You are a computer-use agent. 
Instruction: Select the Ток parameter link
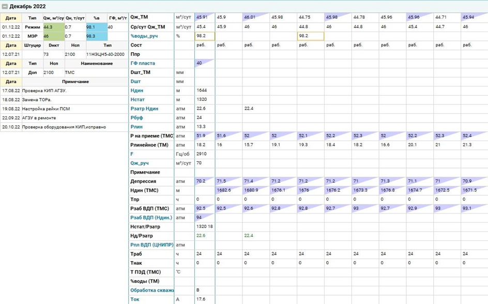coord(135,299)
